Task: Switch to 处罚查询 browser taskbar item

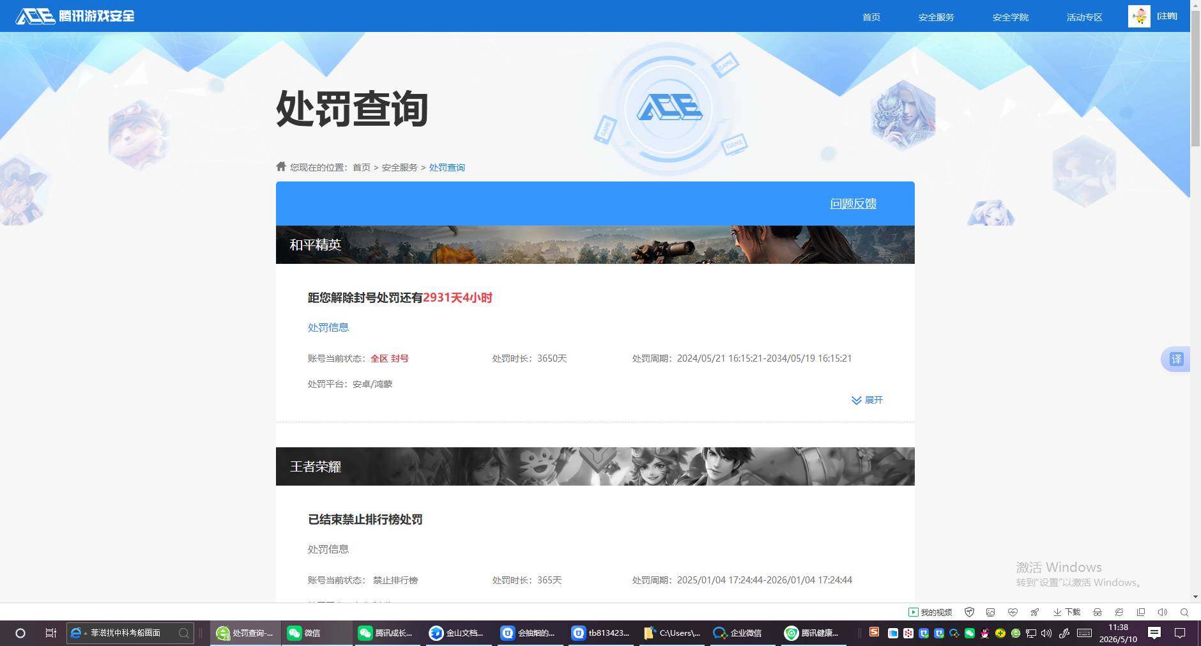Action: 246,633
